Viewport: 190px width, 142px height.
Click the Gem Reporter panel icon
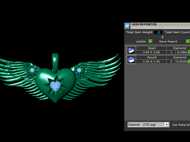(127, 26)
